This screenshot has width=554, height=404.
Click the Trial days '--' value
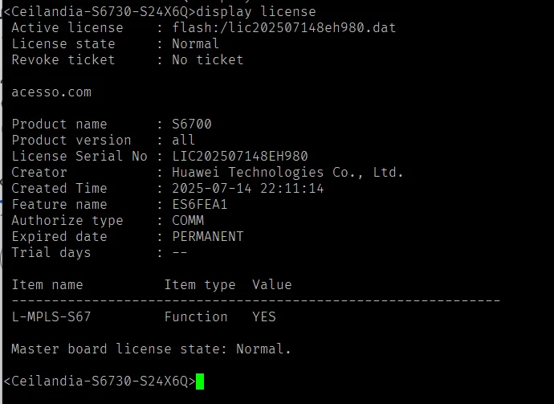pos(180,253)
